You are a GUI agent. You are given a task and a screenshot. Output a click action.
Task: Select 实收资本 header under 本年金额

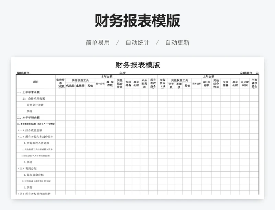point(60,84)
